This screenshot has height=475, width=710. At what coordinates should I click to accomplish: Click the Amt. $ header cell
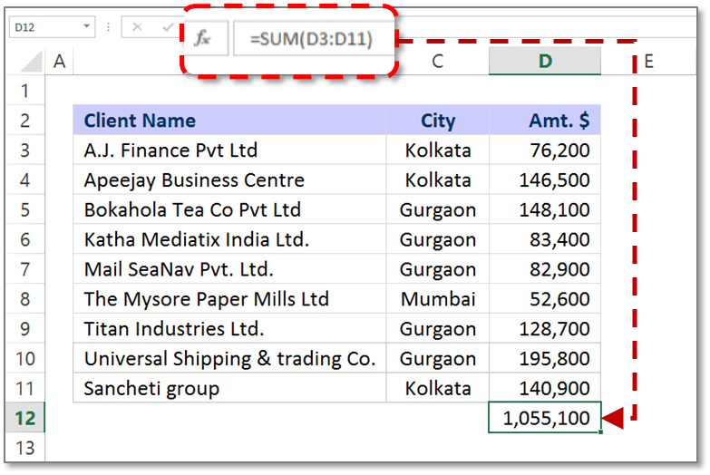pyautogui.click(x=545, y=121)
